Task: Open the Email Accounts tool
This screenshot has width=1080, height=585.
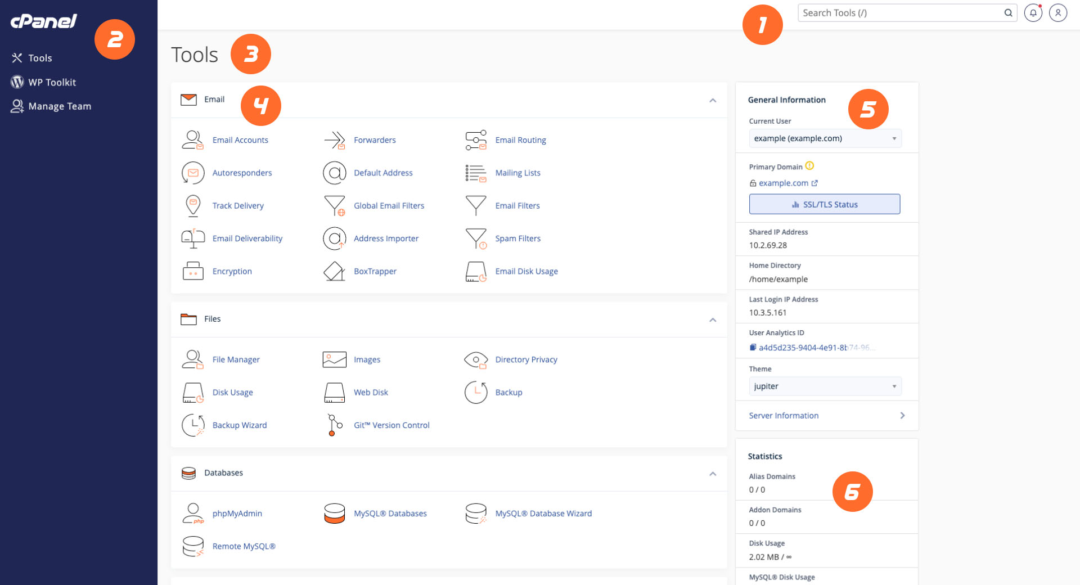Action: [240, 139]
